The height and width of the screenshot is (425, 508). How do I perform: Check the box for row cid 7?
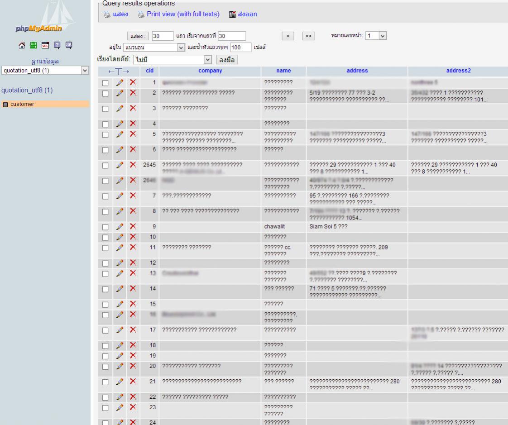[105, 196]
